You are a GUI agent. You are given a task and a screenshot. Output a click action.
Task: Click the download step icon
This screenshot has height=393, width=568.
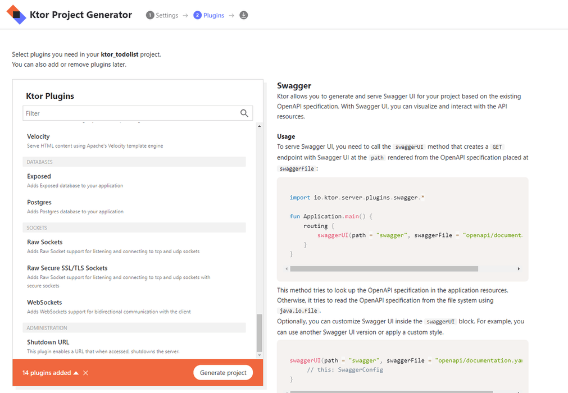click(244, 15)
